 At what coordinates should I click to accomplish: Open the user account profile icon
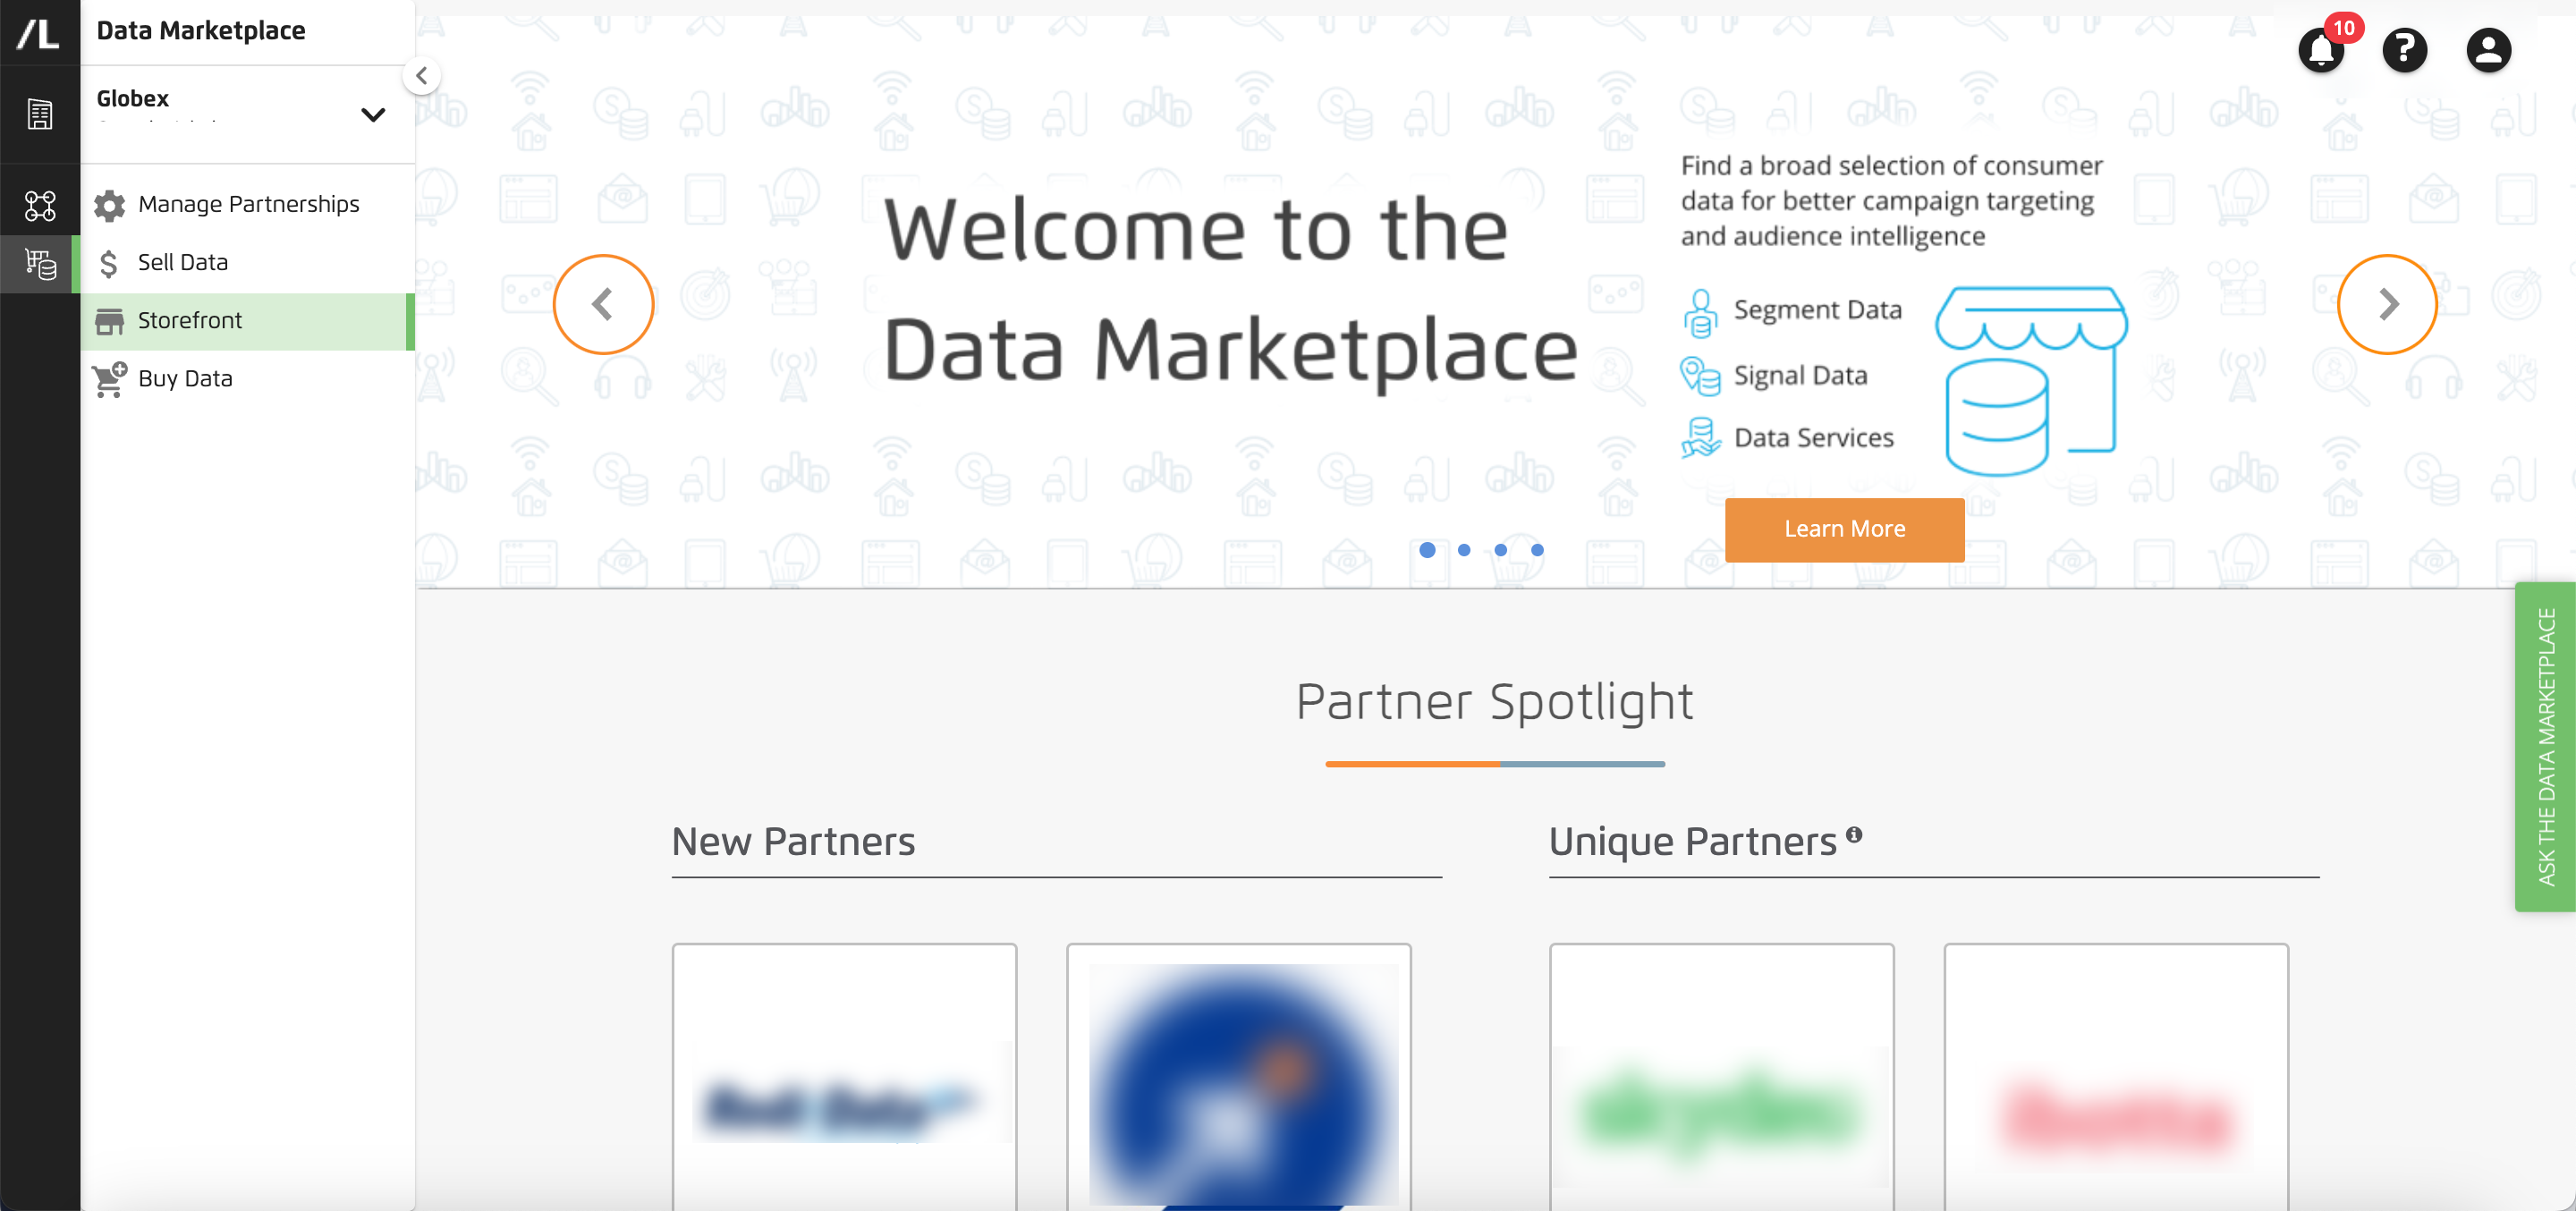(2488, 50)
